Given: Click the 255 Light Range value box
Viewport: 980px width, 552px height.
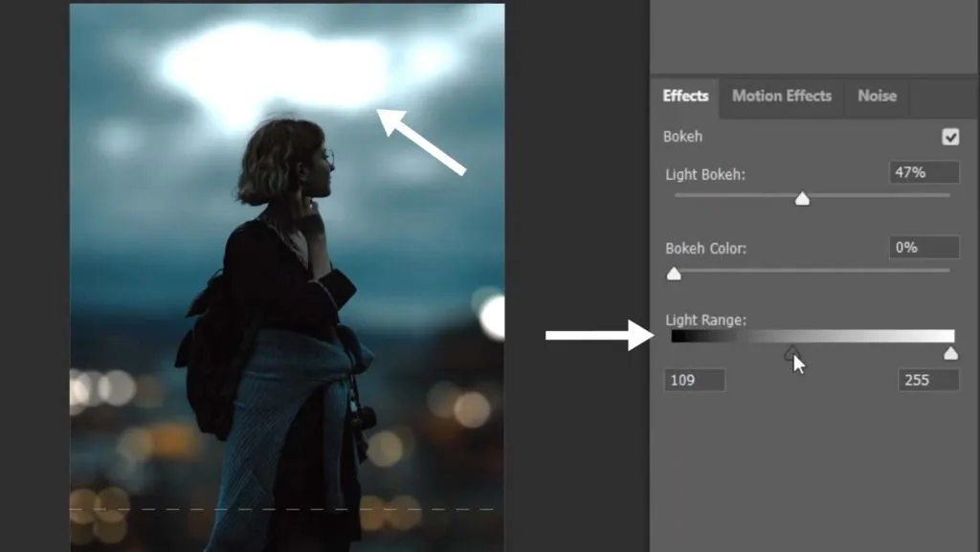Looking at the screenshot, I should click(x=925, y=380).
